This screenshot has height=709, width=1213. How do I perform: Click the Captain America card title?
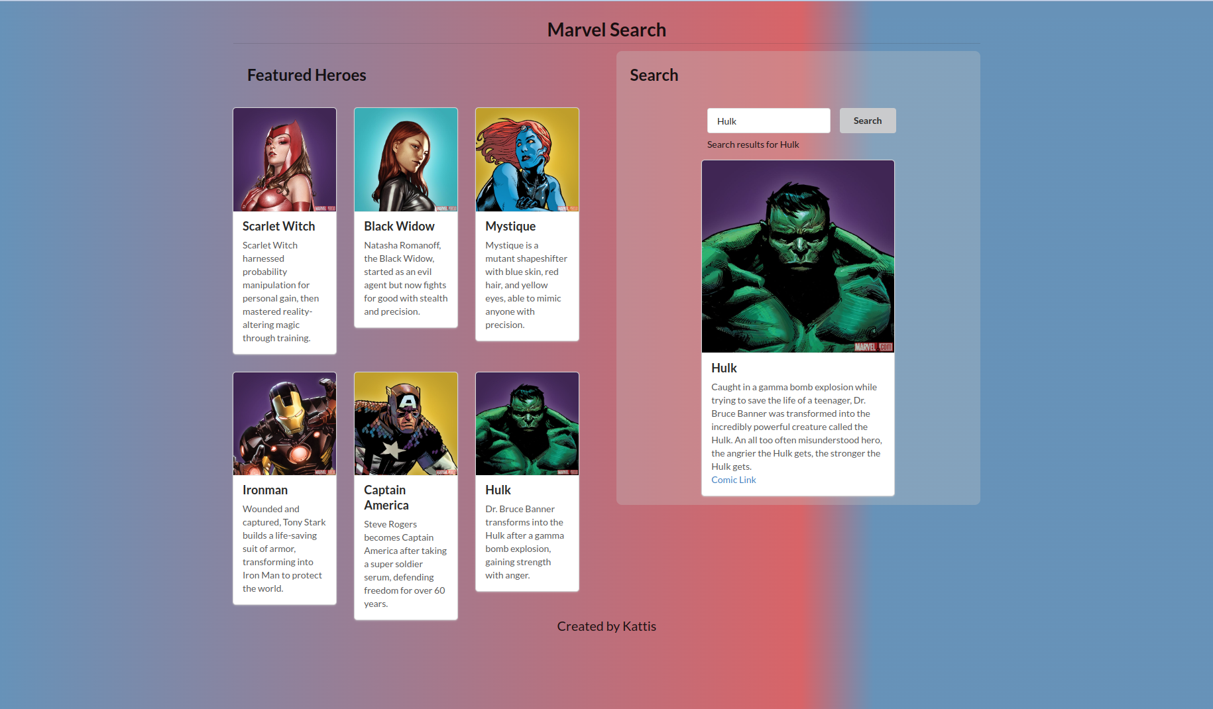(x=386, y=498)
